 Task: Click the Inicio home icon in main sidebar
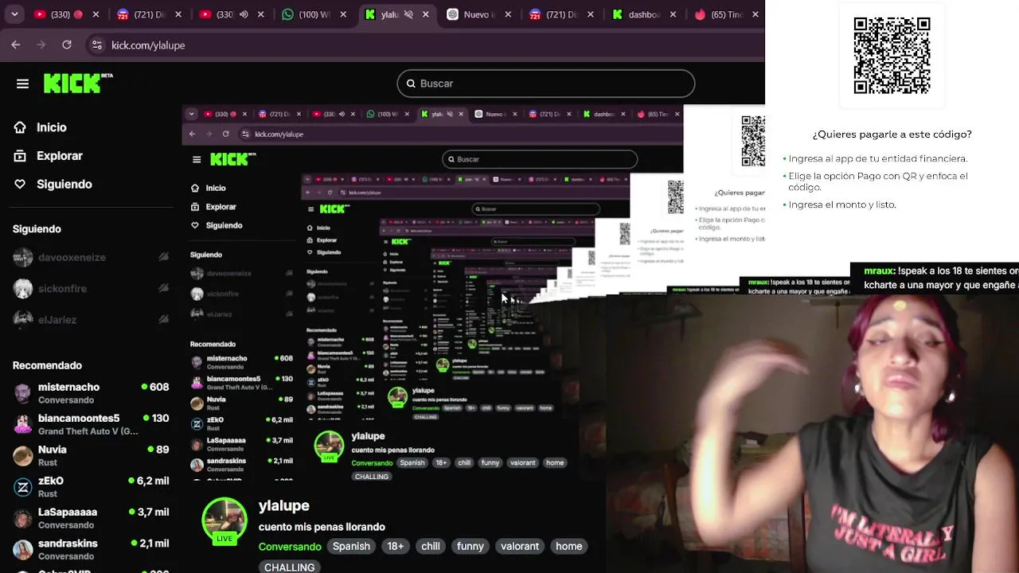(x=20, y=127)
